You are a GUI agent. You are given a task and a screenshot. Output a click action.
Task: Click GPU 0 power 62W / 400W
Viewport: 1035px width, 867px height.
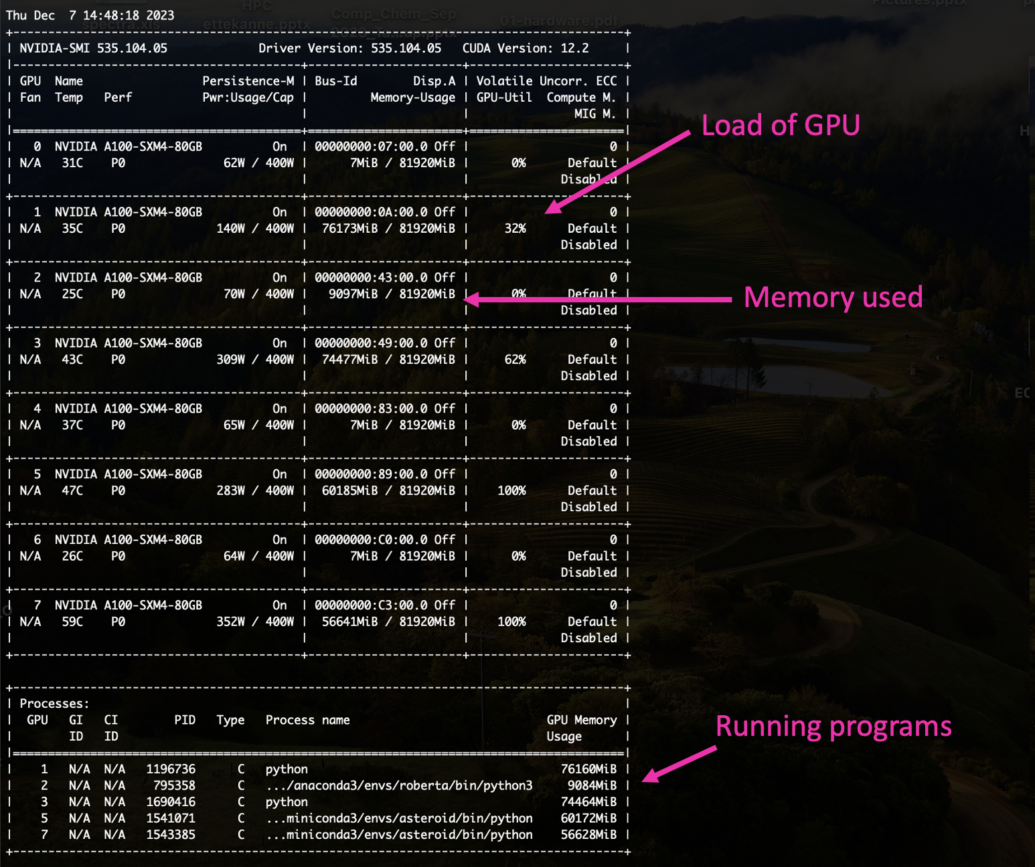pyautogui.click(x=258, y=163)
